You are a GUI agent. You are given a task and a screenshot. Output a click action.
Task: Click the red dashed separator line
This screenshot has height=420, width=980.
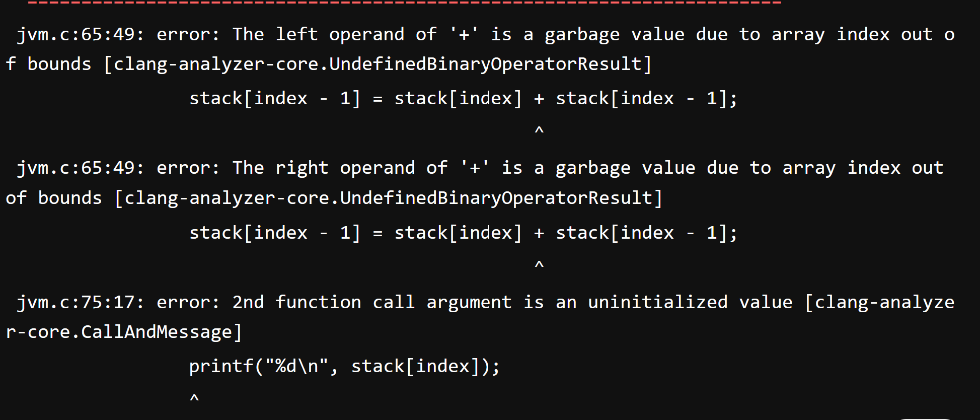[403, 3]
